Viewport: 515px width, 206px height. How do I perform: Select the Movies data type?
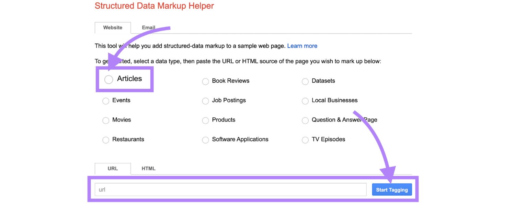[x=106, y=121]
